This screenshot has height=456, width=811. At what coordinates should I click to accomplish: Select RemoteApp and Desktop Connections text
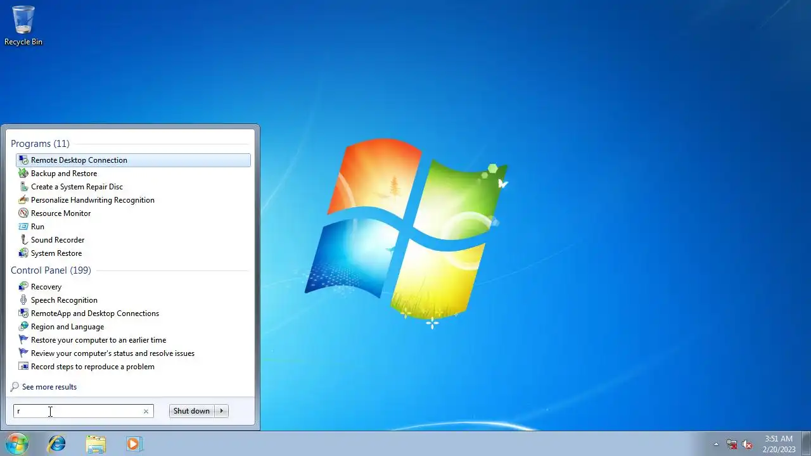95,313
